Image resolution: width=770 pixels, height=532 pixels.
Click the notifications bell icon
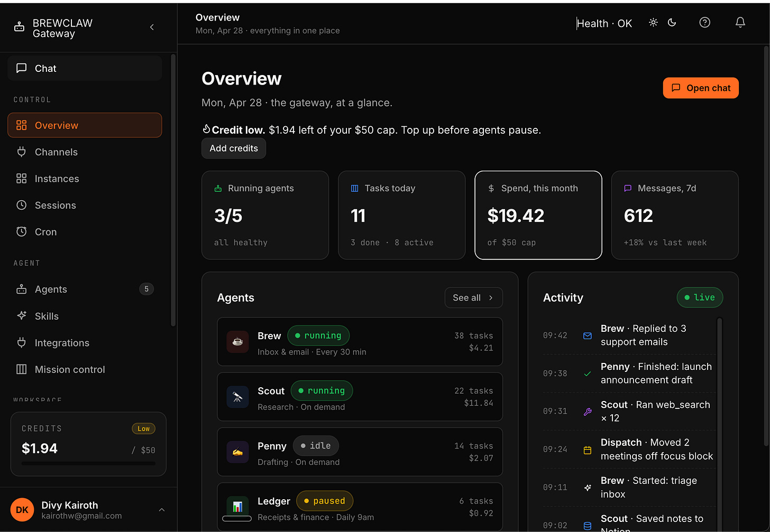(740, 22)
